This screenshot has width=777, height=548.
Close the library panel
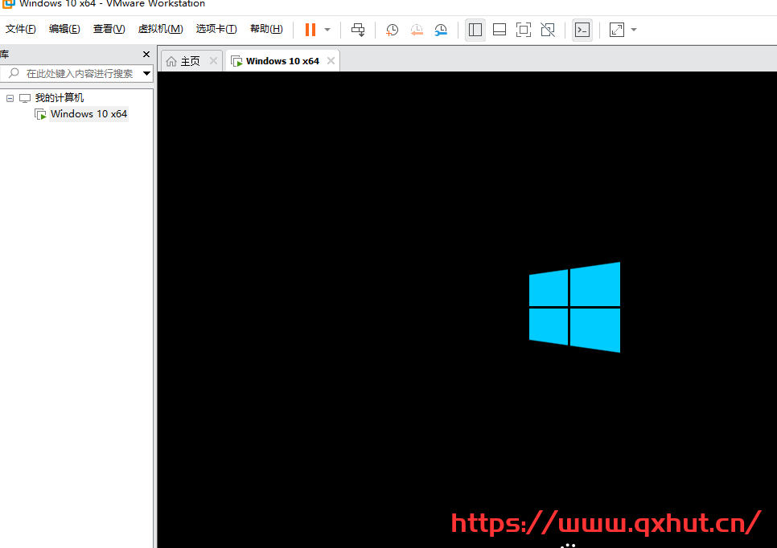(x=146, y=55)
